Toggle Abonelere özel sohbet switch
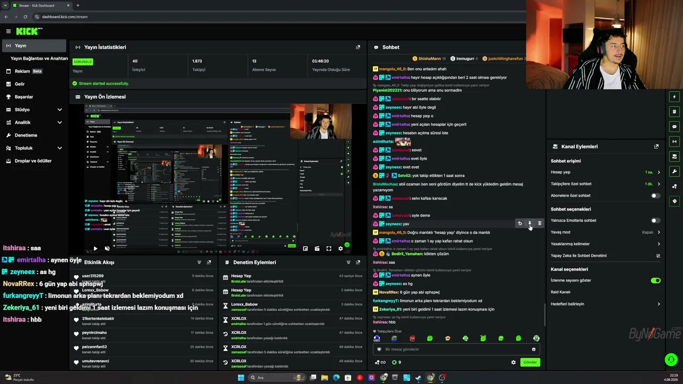This screenshot has width=683, height=384. [656, 196]
